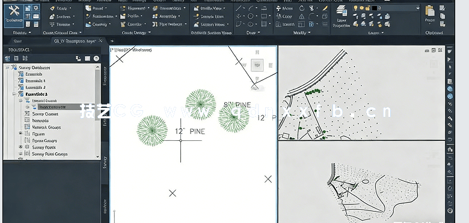
Task: Open the Surfaces tool in ribbon
Action: 62,17
